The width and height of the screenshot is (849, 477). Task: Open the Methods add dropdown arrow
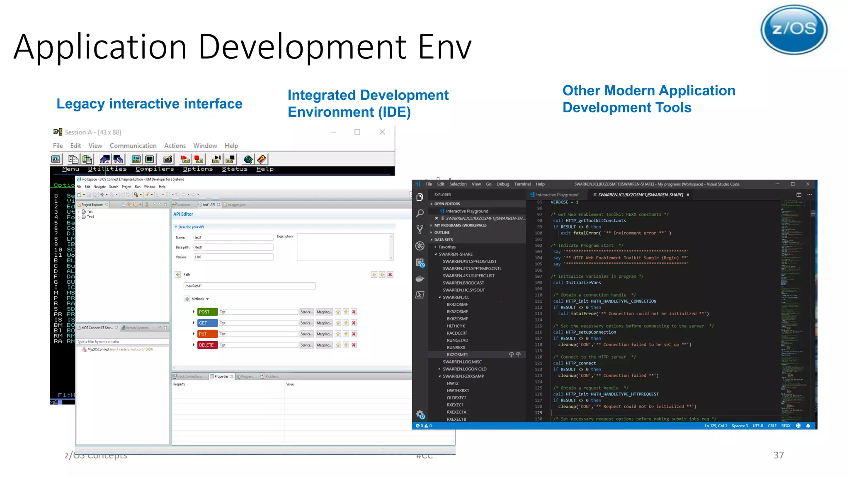coord(207,299)
